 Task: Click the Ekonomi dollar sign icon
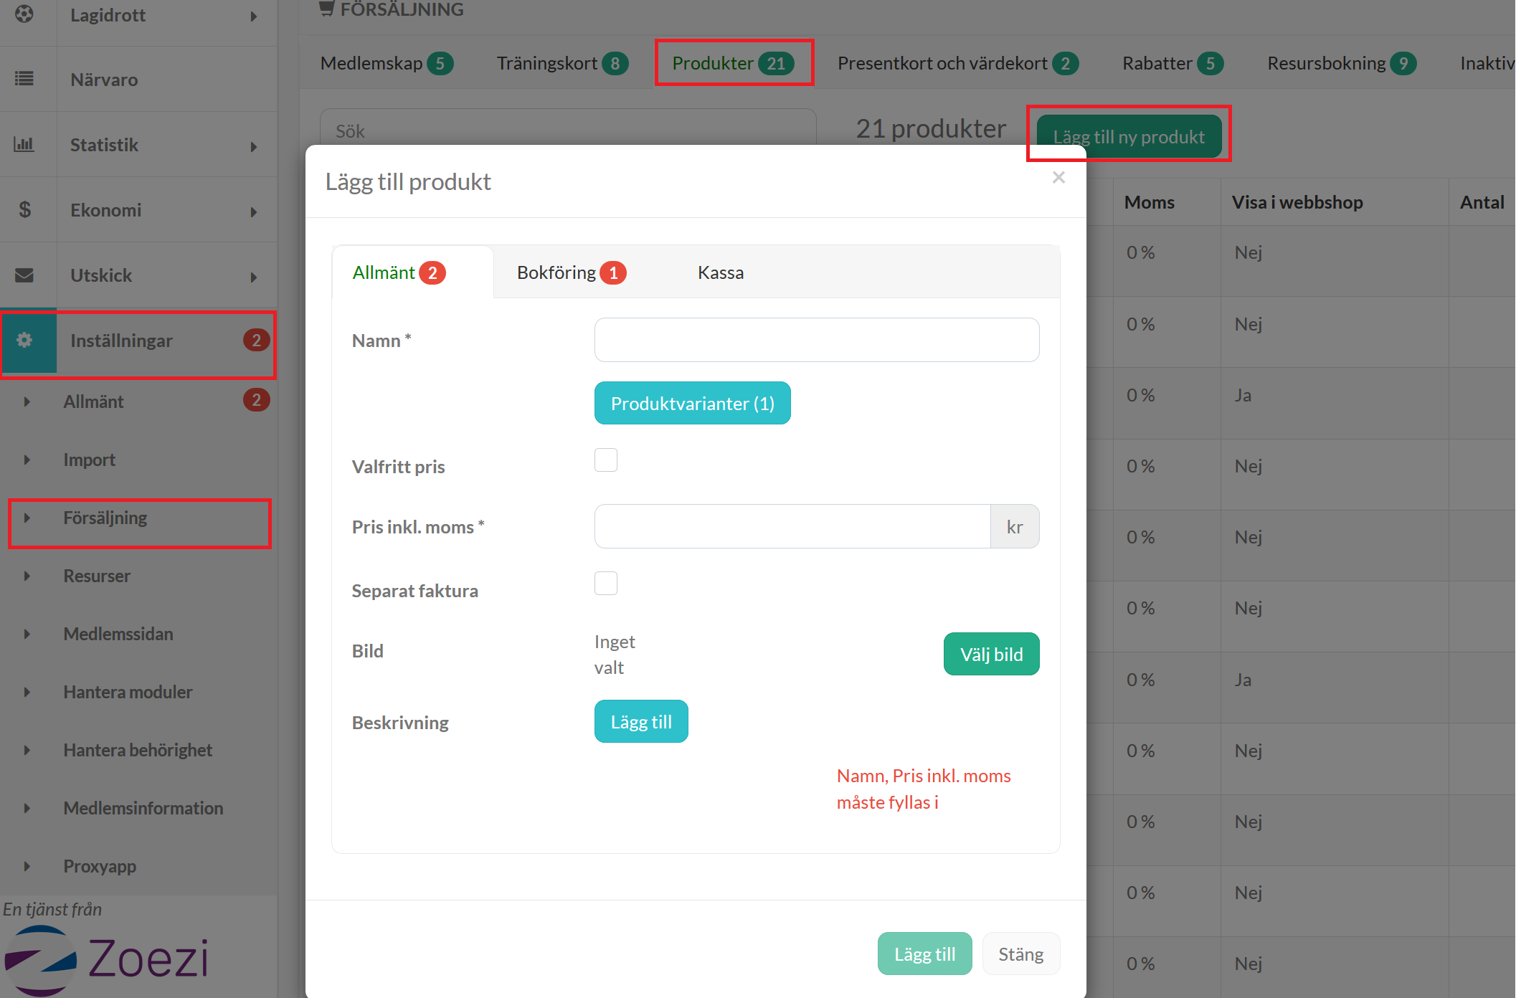[24, 209]
